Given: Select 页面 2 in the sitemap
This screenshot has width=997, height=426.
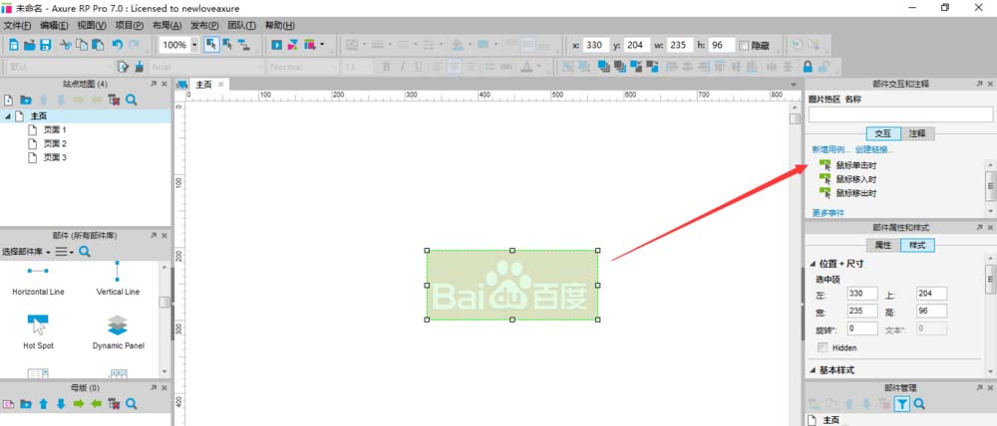Looking at the screenshot, I should click(x=55, y=143).
